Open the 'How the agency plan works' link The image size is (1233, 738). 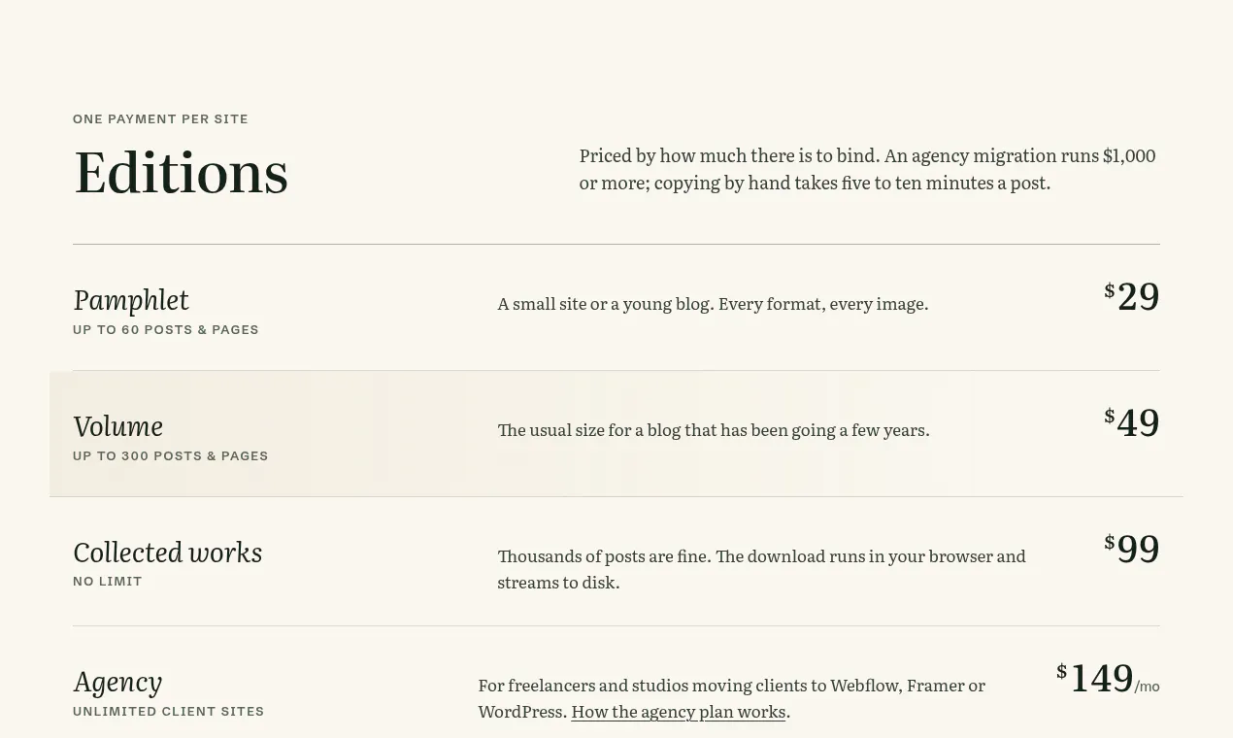click(678, 712)
